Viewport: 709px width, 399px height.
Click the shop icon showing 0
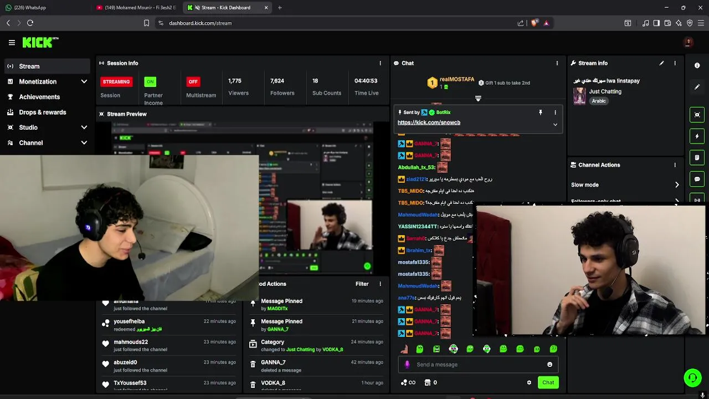431,382
